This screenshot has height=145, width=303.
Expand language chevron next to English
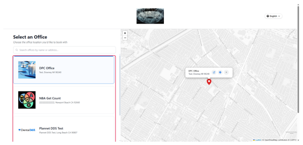click(x=279, y=16)
